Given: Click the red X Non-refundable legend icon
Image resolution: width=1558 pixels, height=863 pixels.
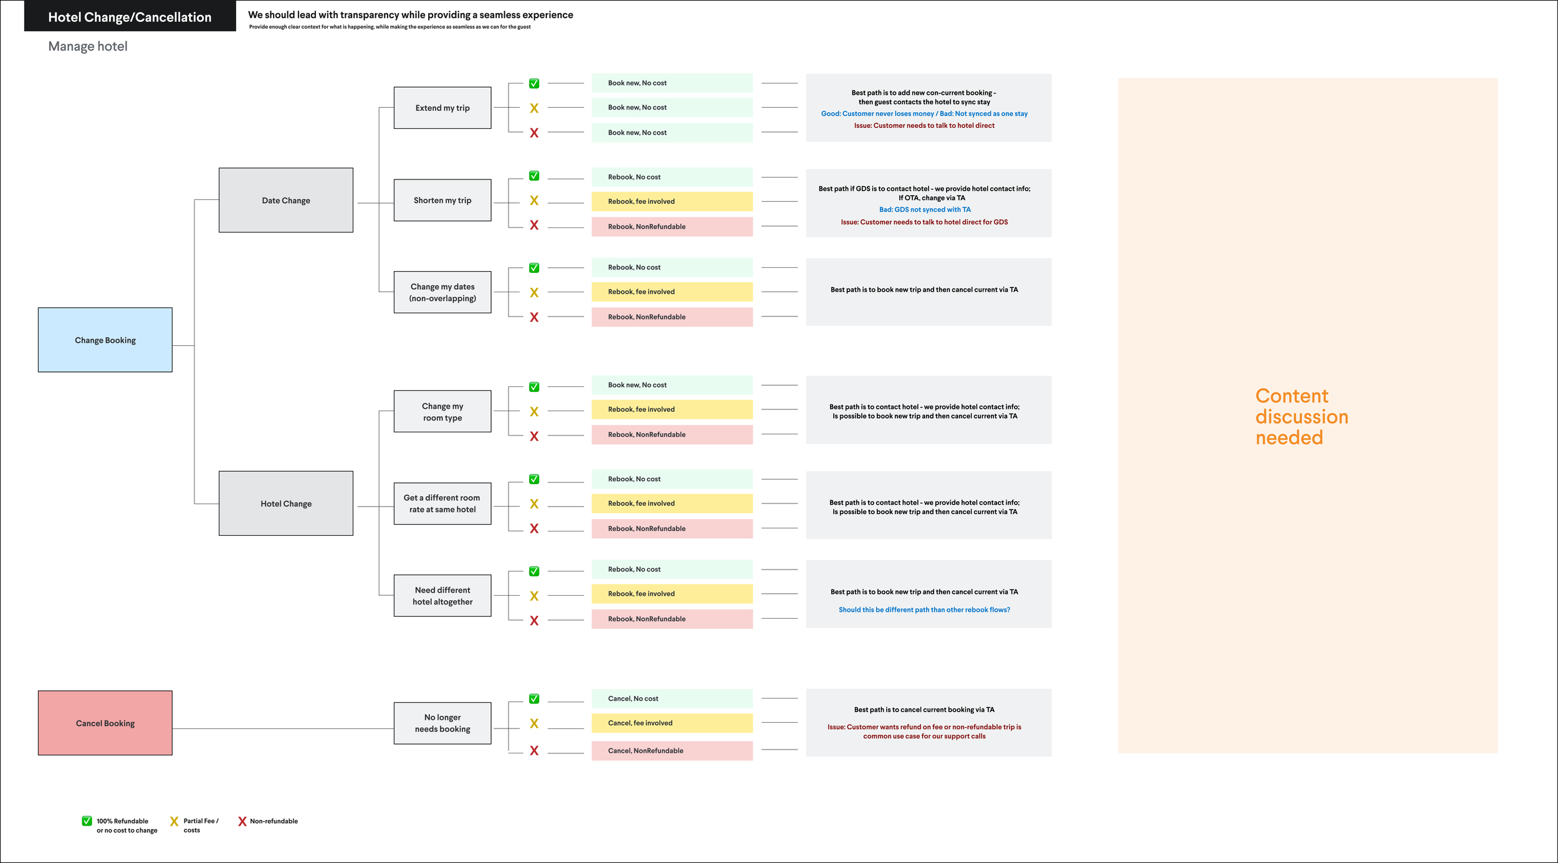Looking at the screenshot, I should click(242, 821).
